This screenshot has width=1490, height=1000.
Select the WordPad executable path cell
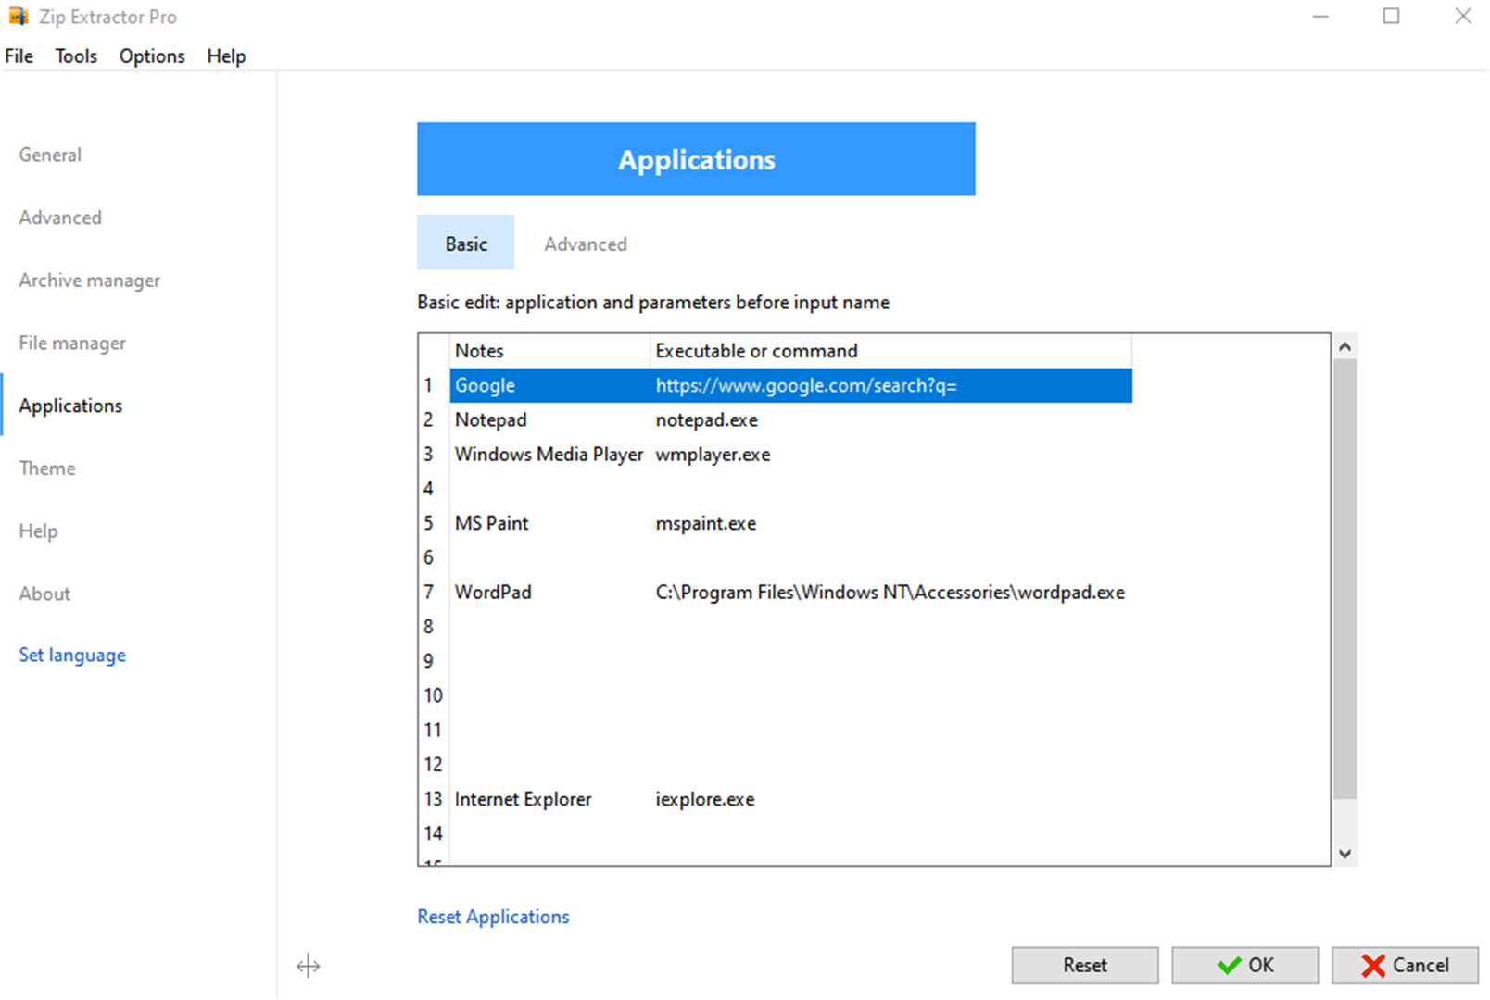890,592
